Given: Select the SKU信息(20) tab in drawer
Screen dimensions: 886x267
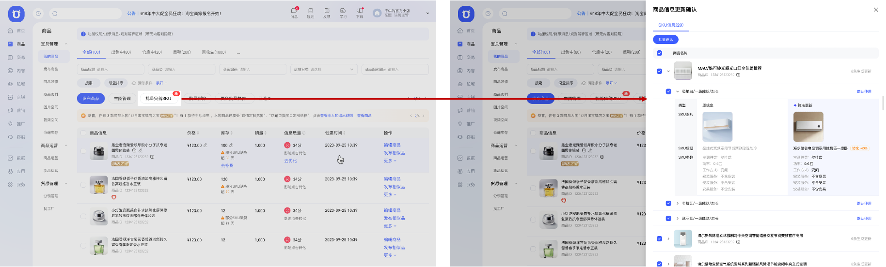Looking at the screenshot, I should [671, 25].
